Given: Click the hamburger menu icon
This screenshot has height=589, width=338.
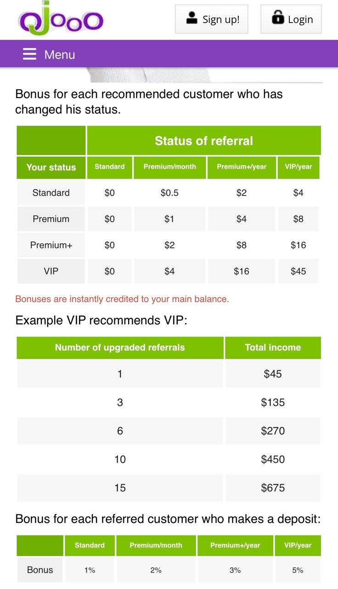Looking at the screenshot, I should point(29,54).
